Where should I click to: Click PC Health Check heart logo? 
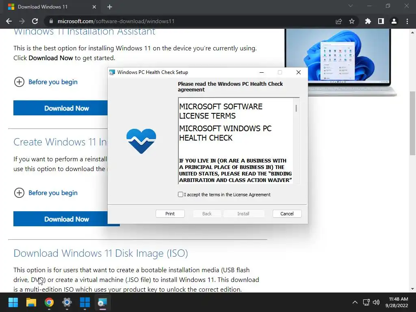click(x=141, y=141)
